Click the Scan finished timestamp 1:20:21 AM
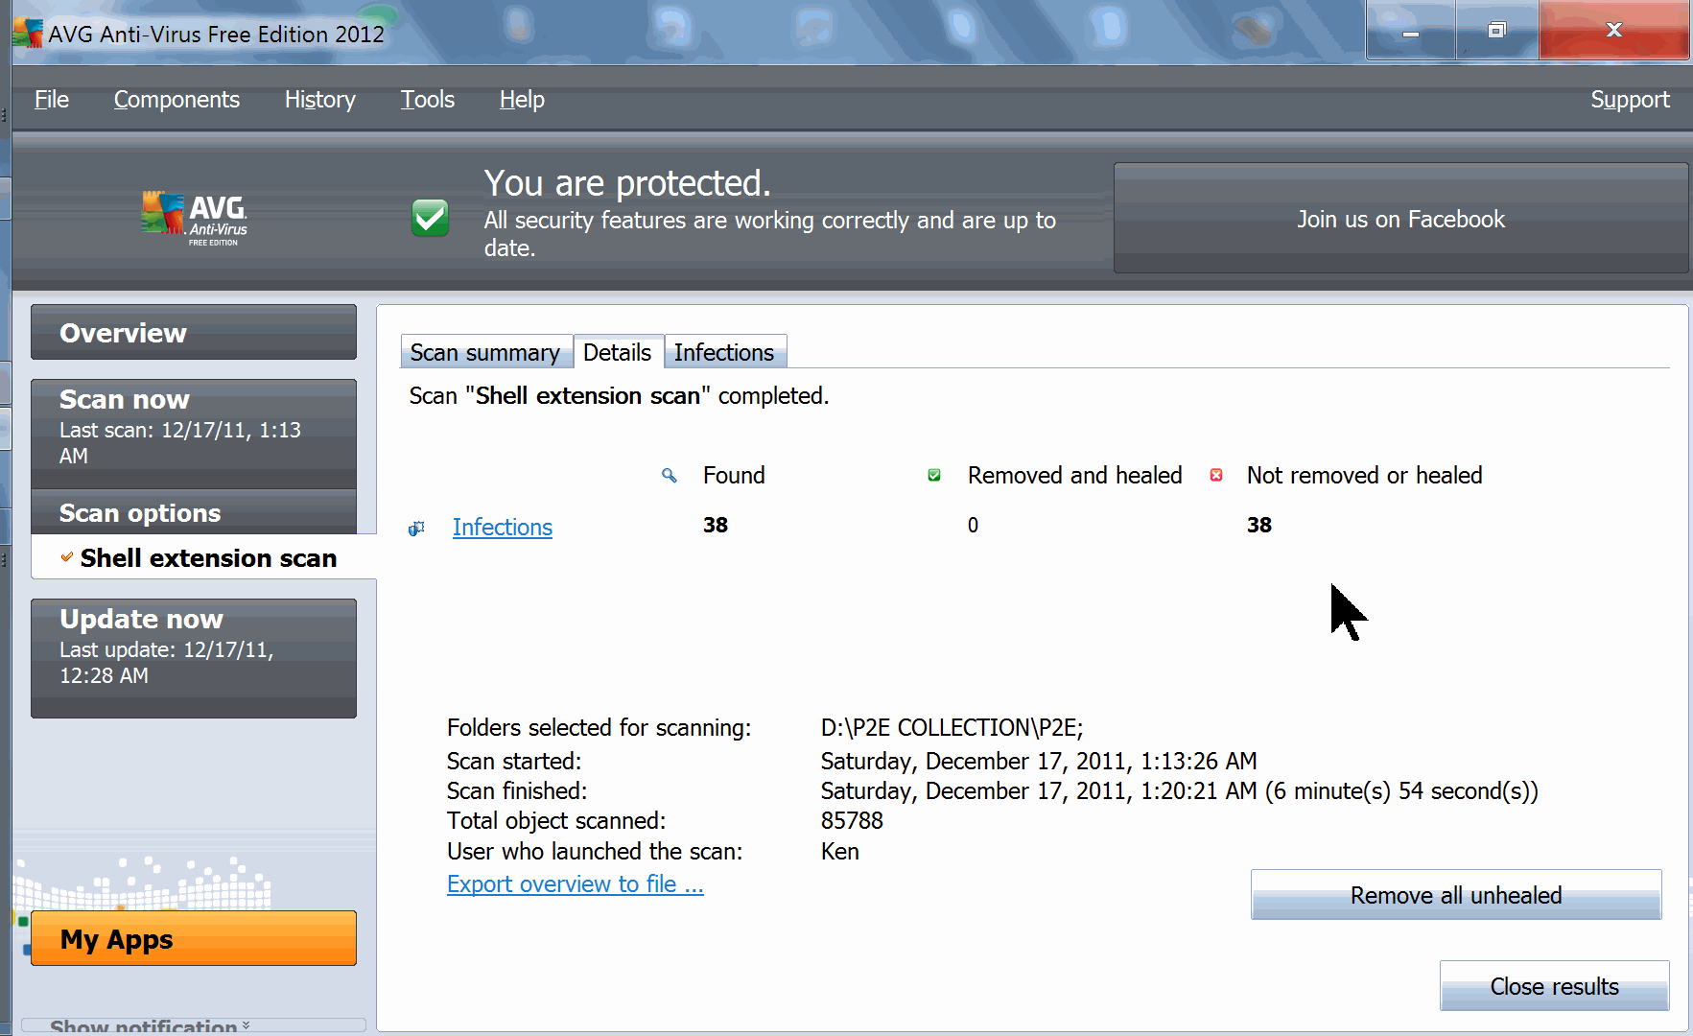 1179,791
